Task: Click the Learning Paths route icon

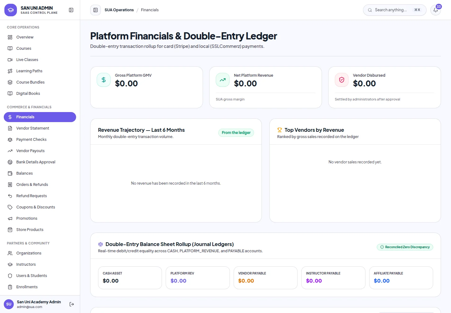Action: [10, 71]
